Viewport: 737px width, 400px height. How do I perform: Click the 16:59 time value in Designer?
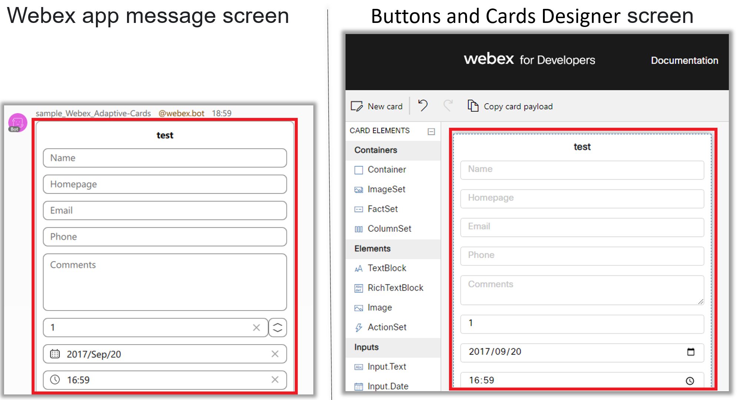[481, 380]
